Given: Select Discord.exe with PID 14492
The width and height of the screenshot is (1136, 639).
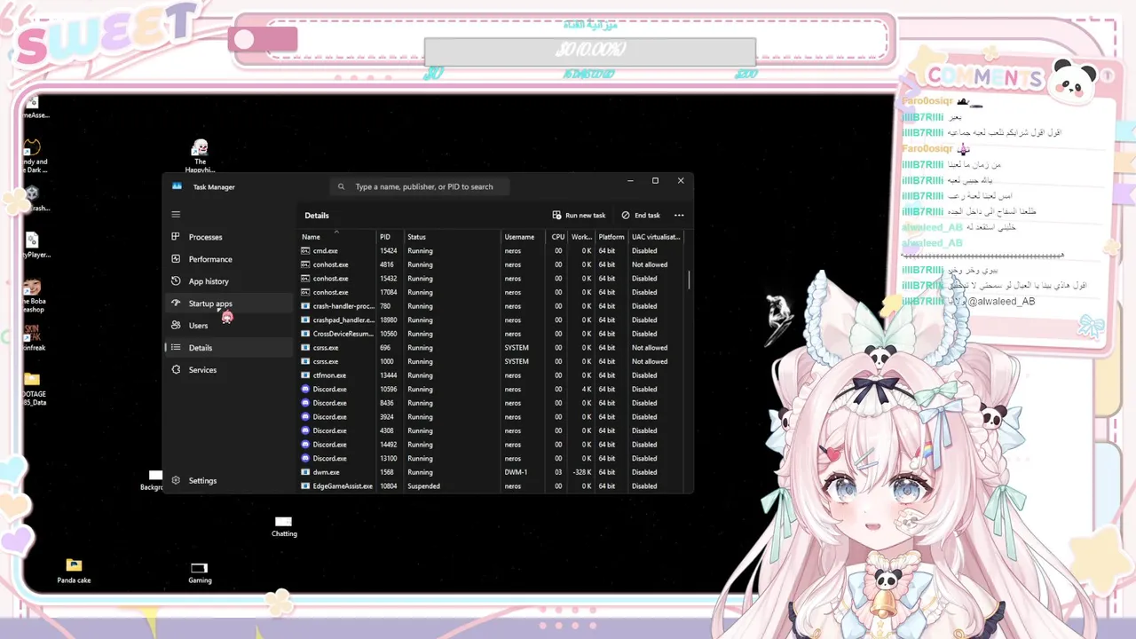Looking at the screenshot, I should click(x=492, y=445).
